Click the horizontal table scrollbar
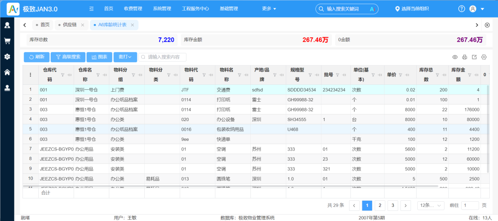 (231, 186)
